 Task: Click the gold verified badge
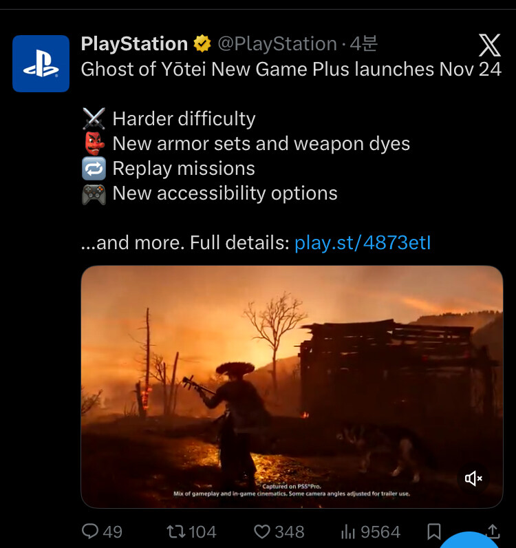pos(202,43)
